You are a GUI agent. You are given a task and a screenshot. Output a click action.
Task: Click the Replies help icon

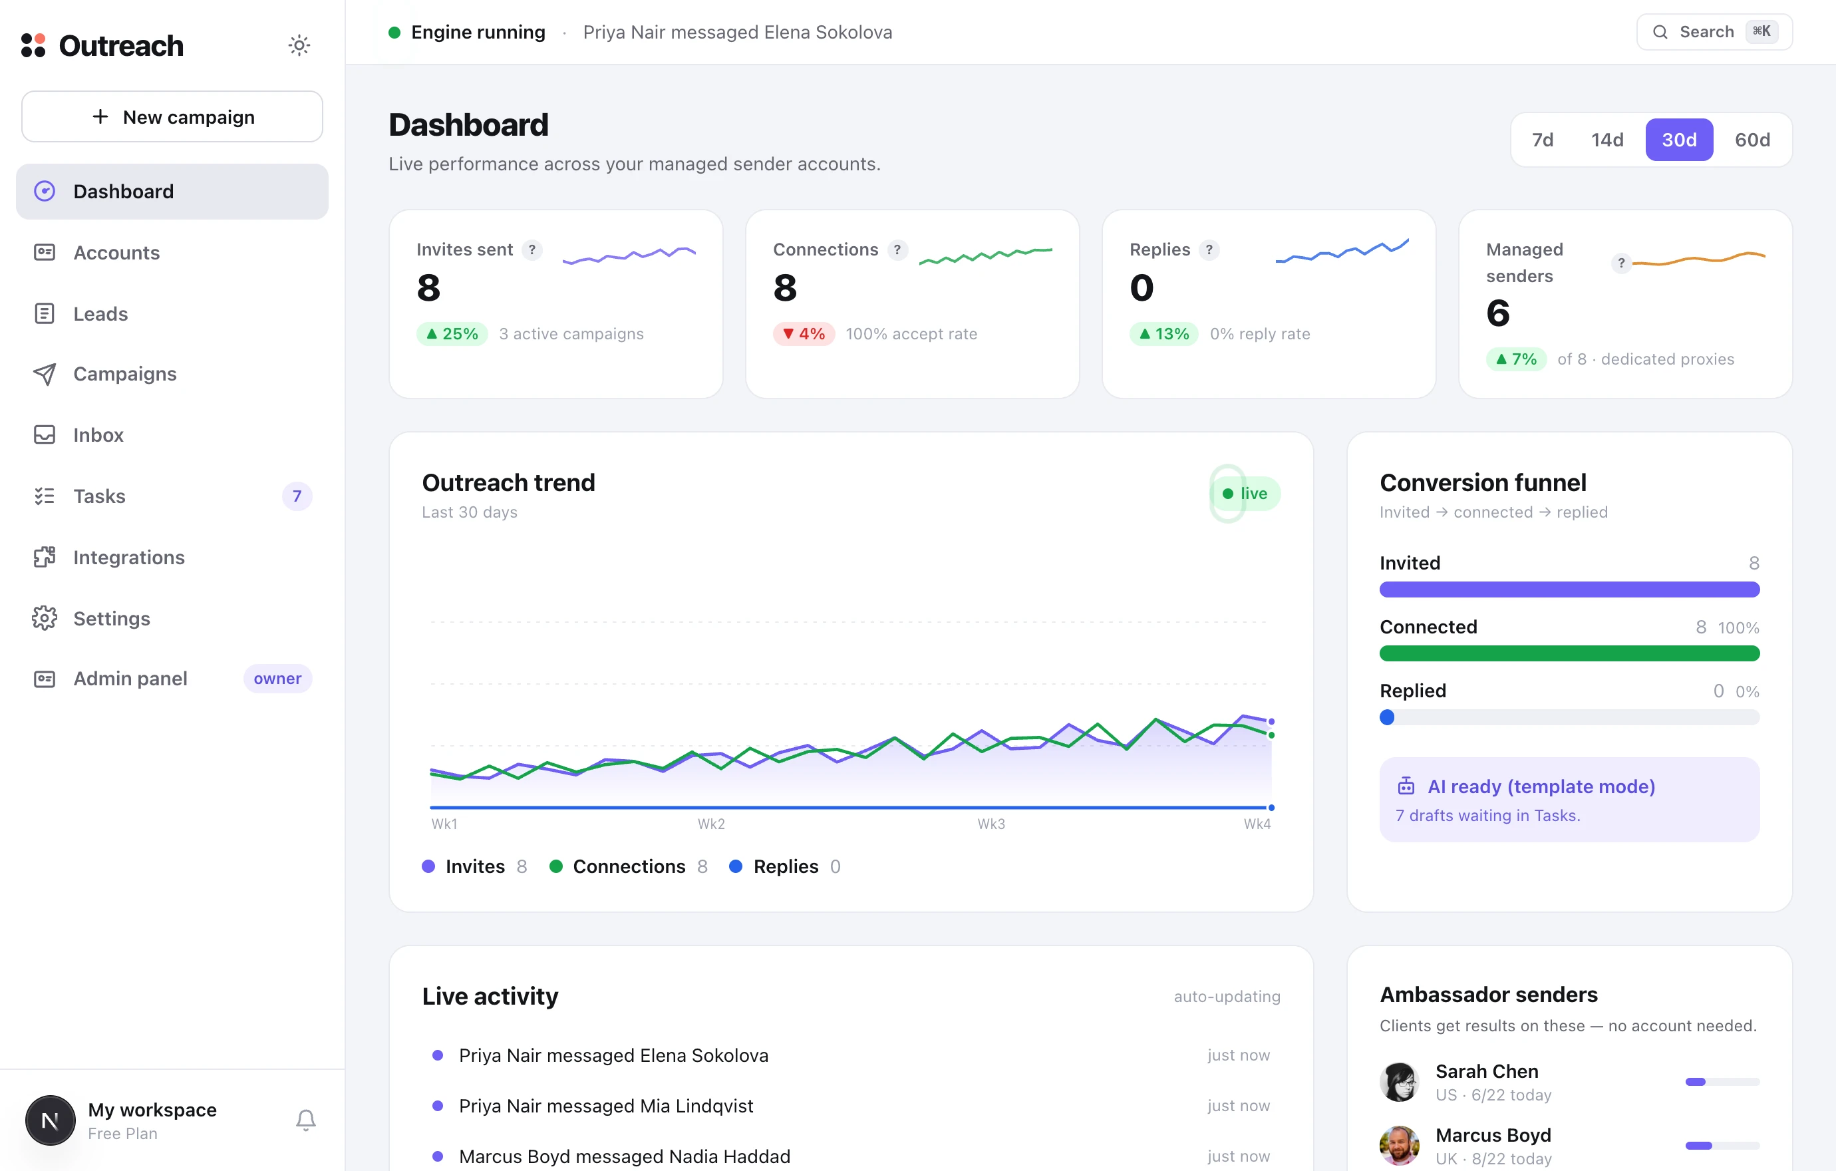coord(1209,250)
